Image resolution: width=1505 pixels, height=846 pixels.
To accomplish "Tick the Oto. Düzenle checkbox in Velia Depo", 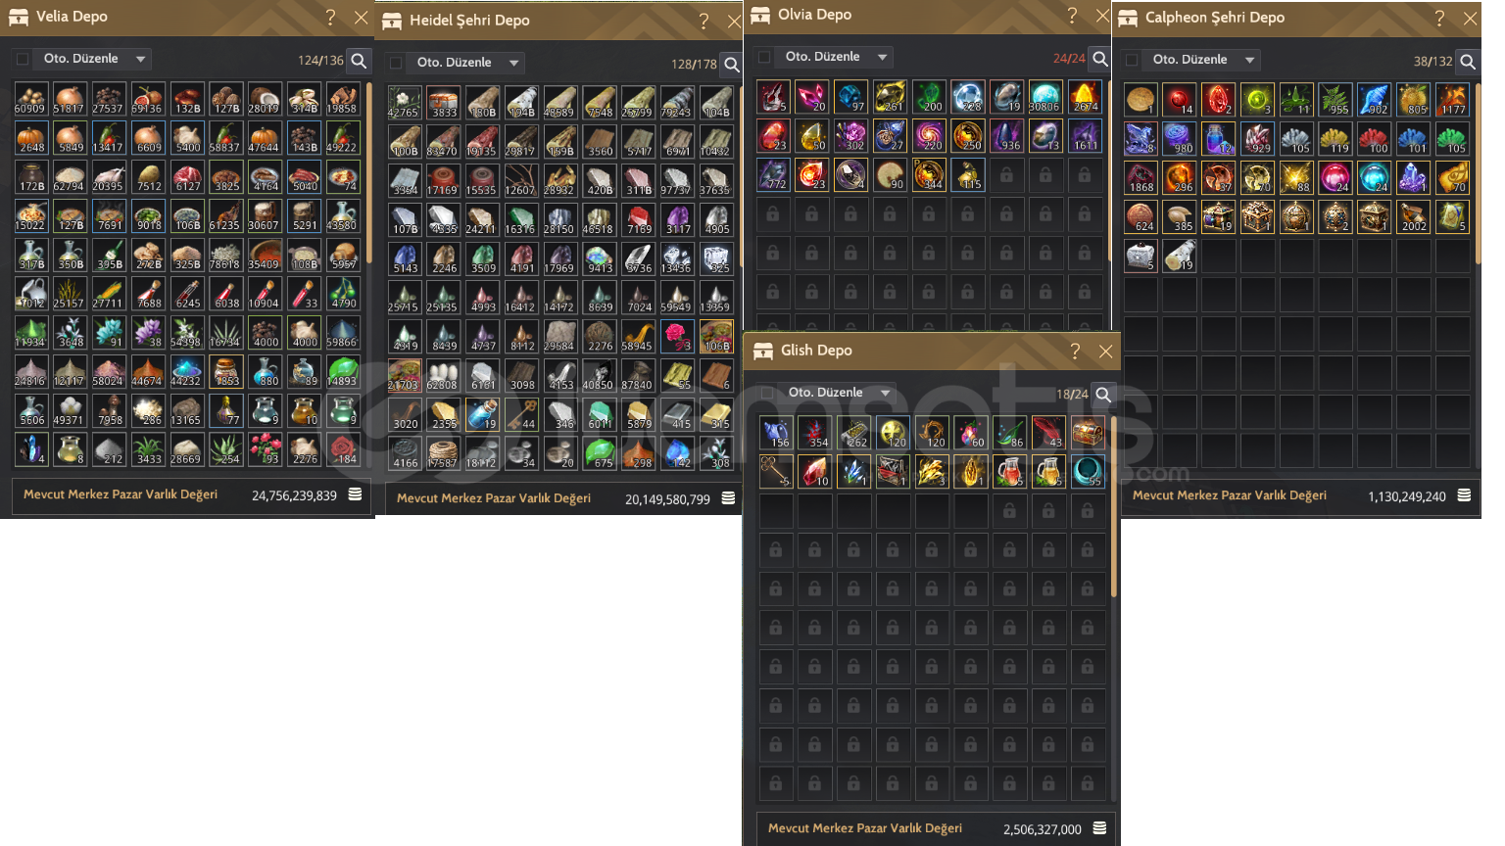I will coord(23,59).
